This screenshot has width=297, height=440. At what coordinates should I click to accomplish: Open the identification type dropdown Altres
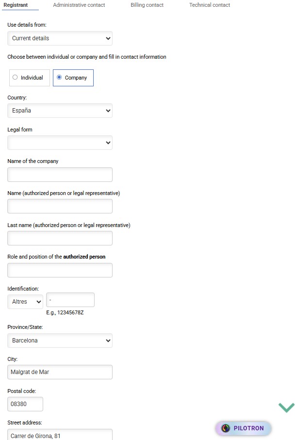click(25, 302)
